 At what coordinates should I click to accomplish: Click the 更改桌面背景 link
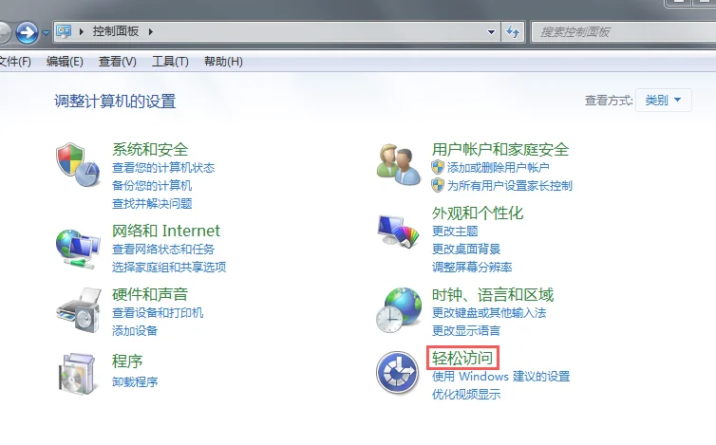point(467,249)
